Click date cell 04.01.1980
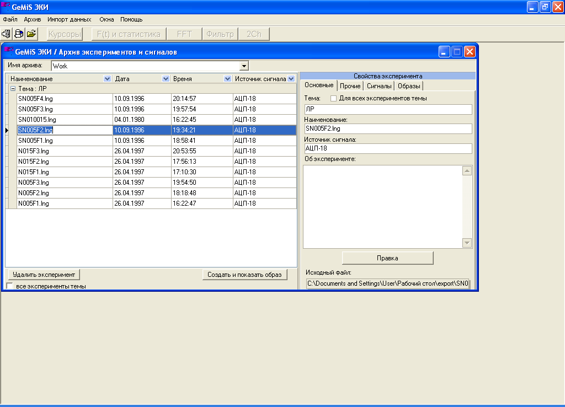The width and height of the screenshot is (565, 407). point(142,120)
